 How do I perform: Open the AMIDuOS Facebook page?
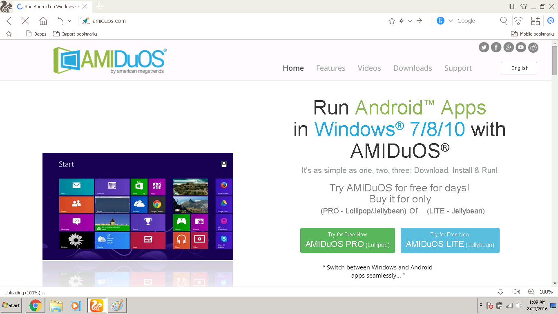[496, 47]
